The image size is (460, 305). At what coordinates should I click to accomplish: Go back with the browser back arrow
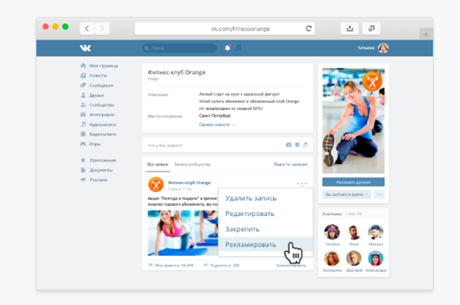tap(87, 28)
